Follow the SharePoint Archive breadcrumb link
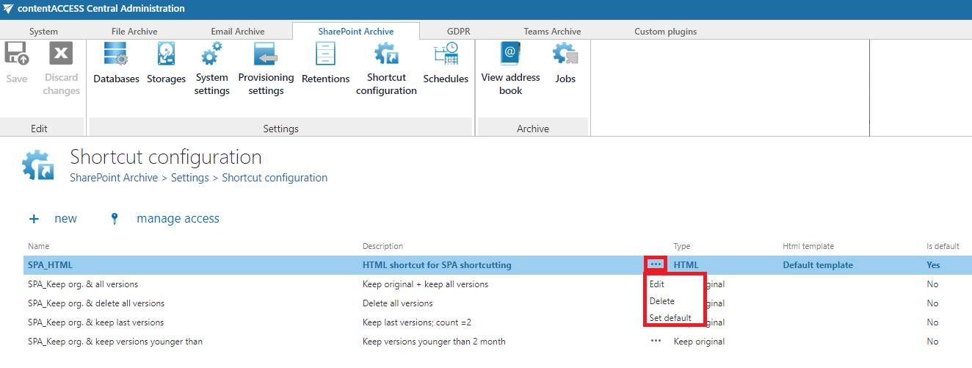Screen dimensions: 972x368 click(x=113, y=178)
